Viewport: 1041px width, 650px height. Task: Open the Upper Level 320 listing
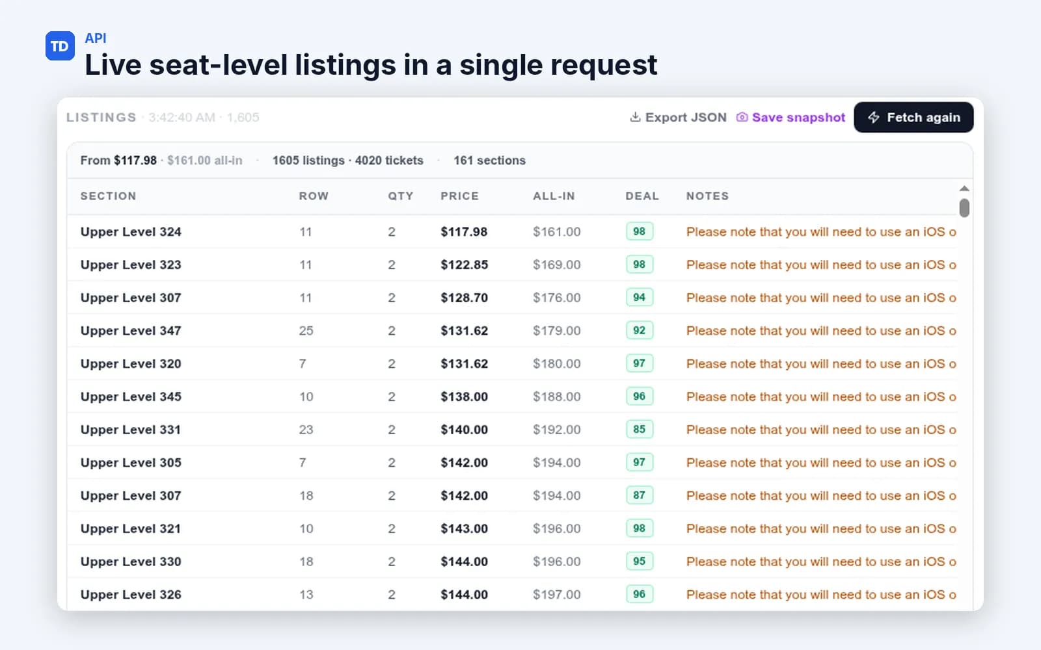(513, 363)
